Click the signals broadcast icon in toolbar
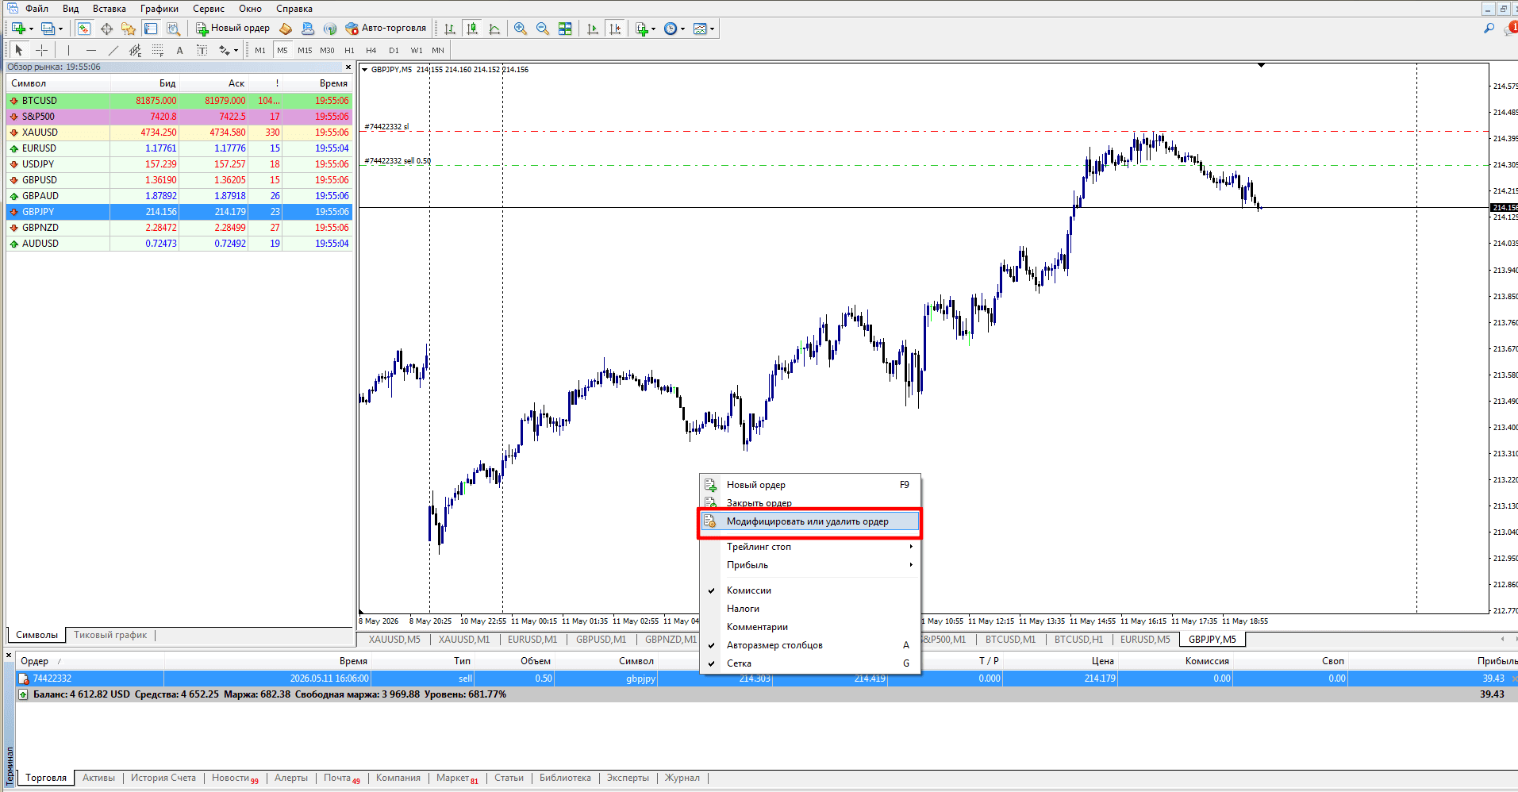 [x=330, y=29]
